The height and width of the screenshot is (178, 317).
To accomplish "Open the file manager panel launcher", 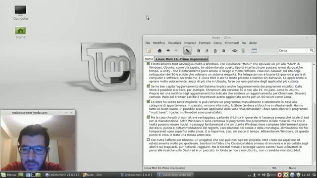I will coord(39,175).
